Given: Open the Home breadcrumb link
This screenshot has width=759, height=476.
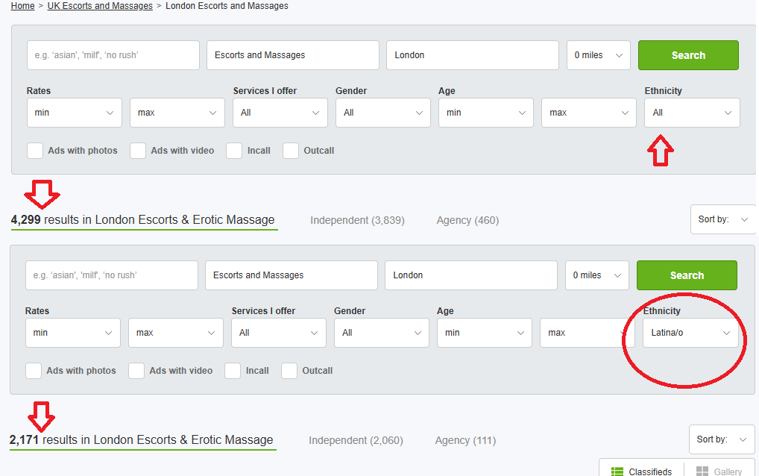Looking at the screenshot, I should coord(23,6).
